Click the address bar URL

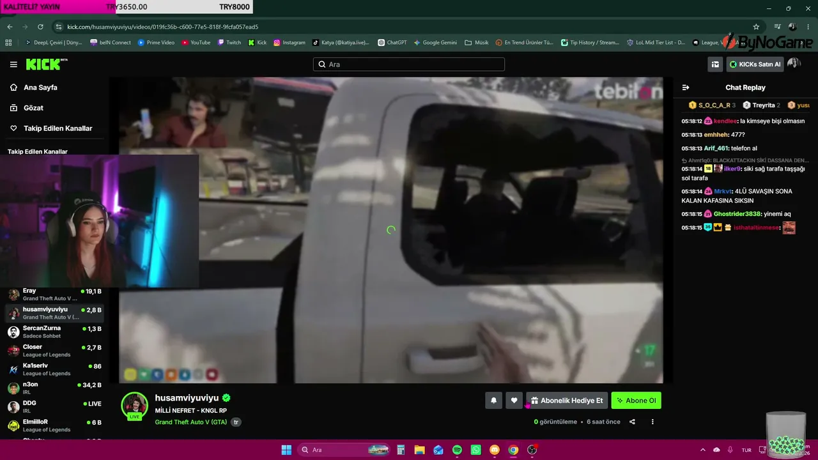click(162, 27)
